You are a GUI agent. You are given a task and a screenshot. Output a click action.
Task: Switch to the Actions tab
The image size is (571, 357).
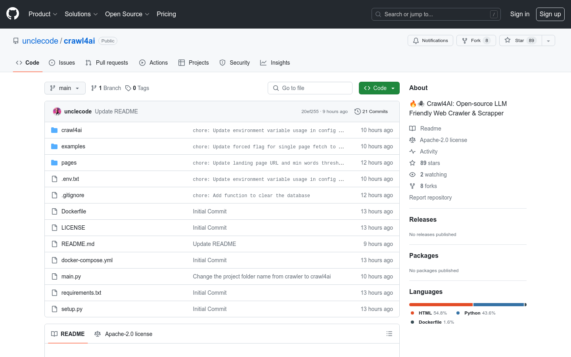[x=153, y=63]
